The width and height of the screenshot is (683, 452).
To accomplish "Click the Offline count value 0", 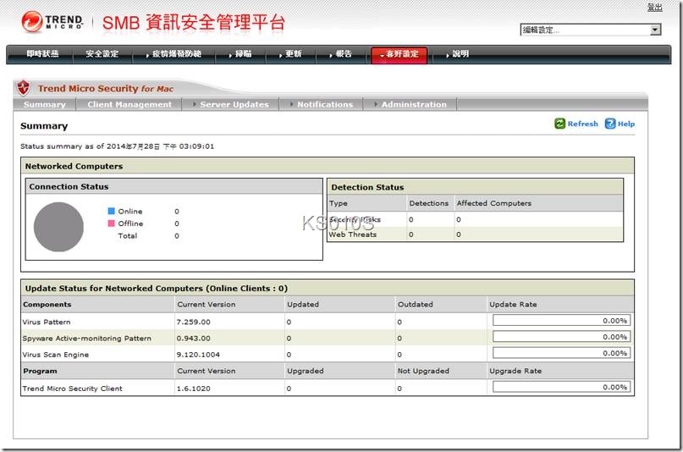I will (177, 223).
